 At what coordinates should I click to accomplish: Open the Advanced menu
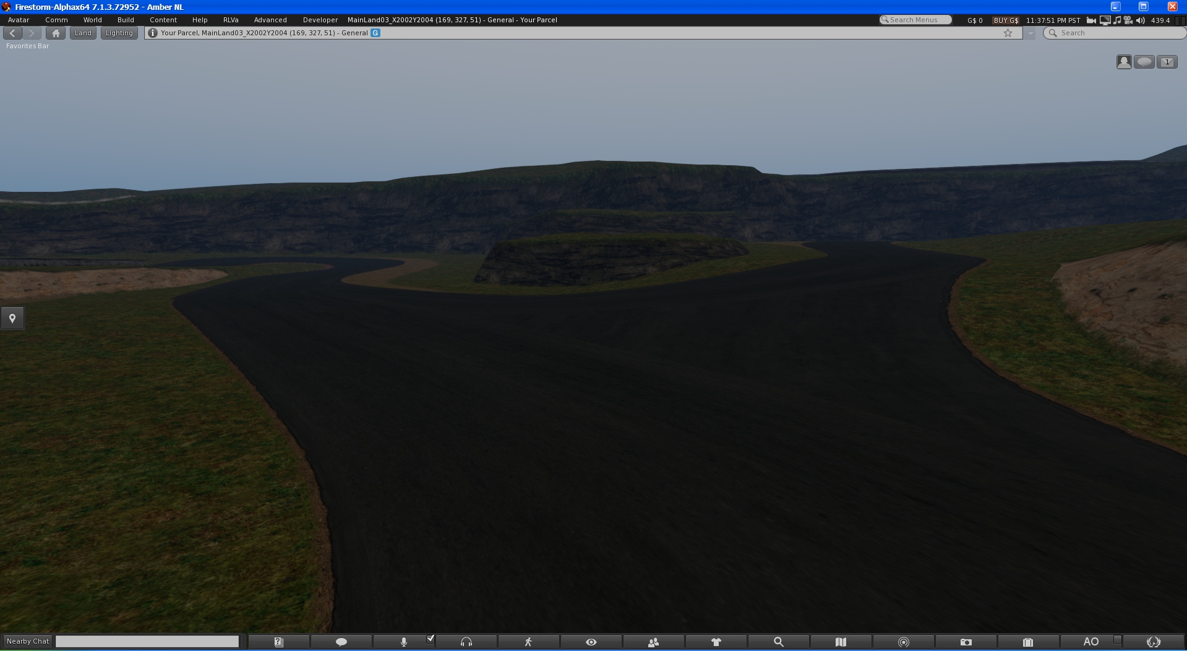click(x=270, y=20)
